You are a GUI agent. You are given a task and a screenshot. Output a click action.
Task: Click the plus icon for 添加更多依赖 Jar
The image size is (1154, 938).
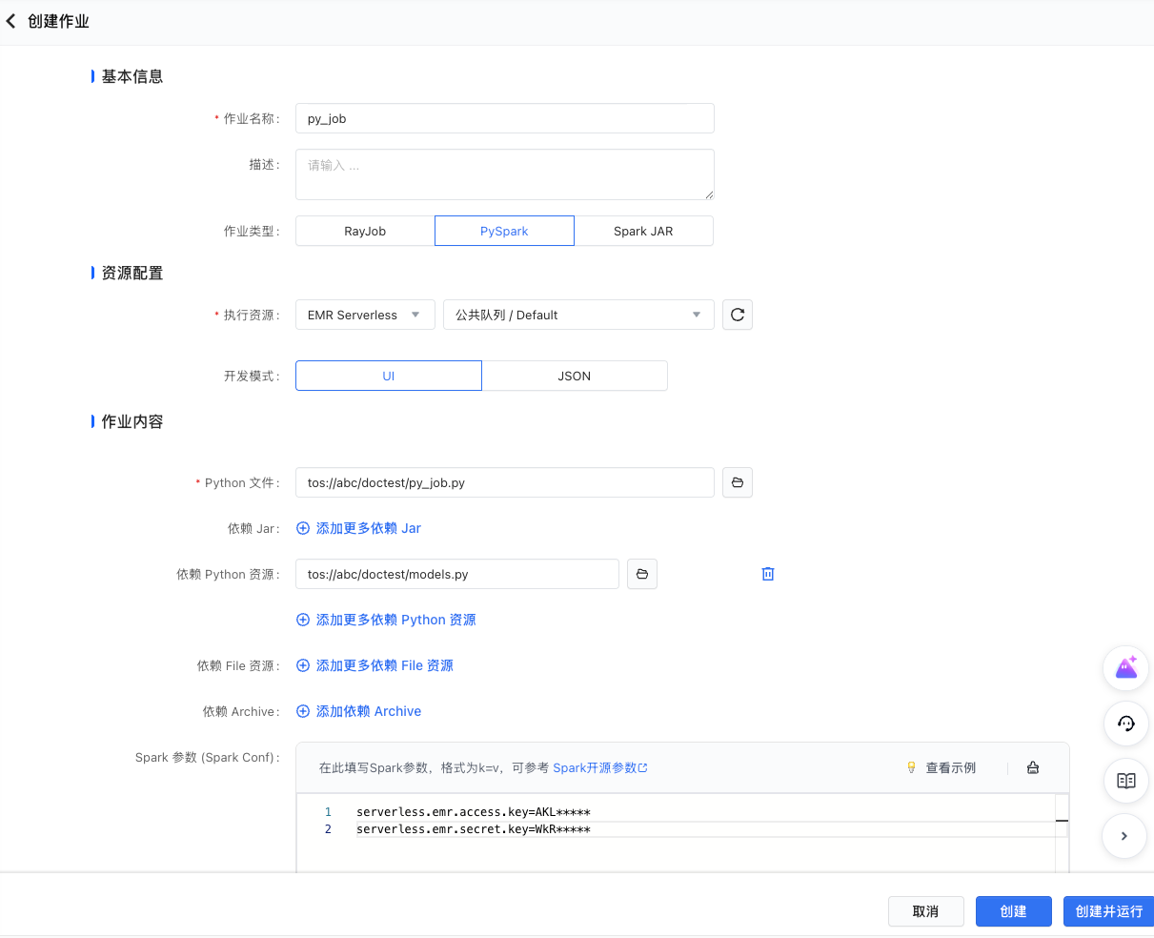(303, 528)
